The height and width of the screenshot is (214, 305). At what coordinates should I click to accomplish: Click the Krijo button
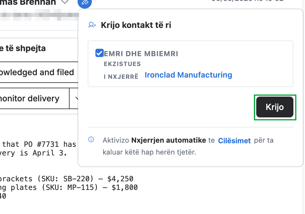coord(275,107)
